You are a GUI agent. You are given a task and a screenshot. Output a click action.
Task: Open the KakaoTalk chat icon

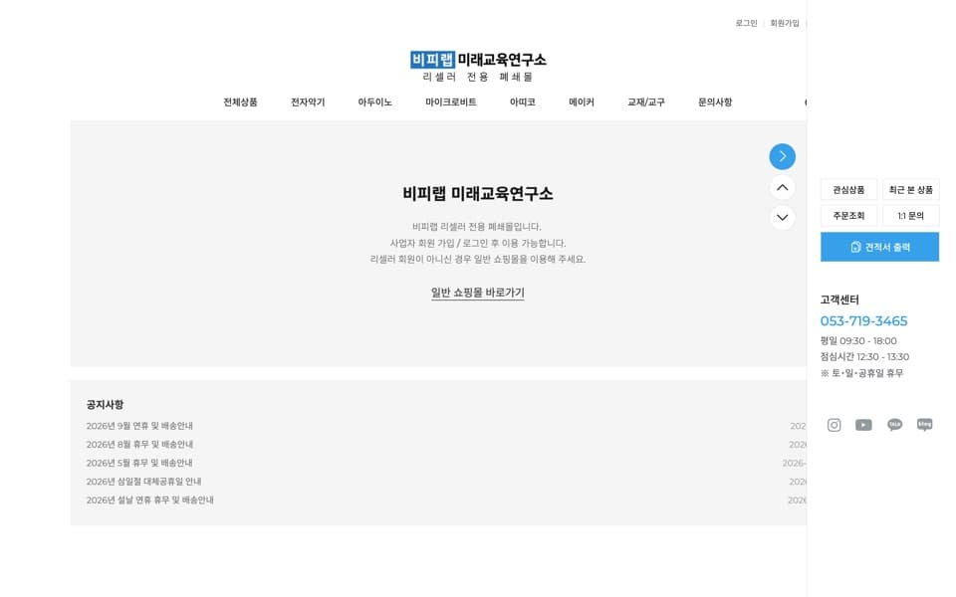point(894,425)
